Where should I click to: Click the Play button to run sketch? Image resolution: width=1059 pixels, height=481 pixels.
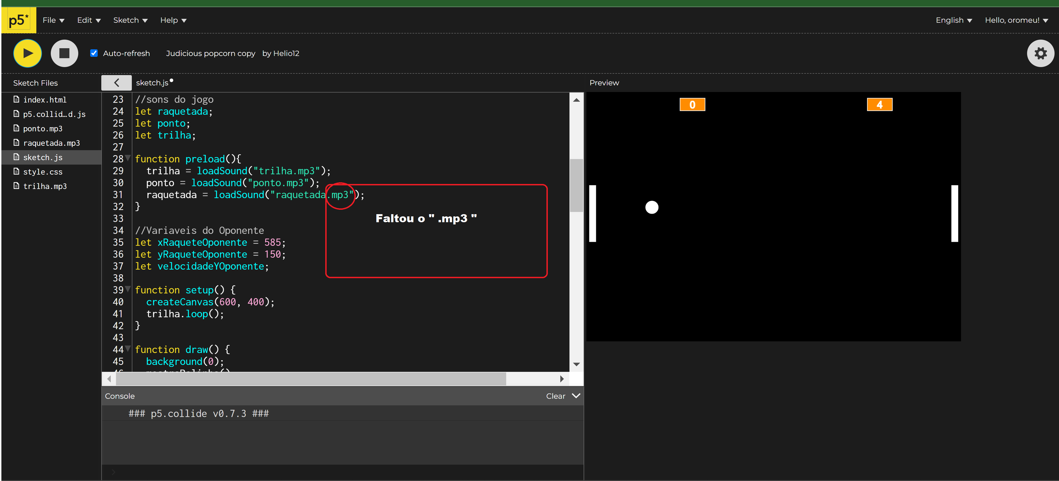click(x=27, y=53)
